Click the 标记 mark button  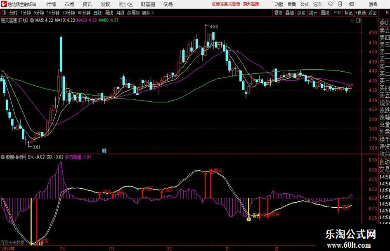[x=348, y=13]
